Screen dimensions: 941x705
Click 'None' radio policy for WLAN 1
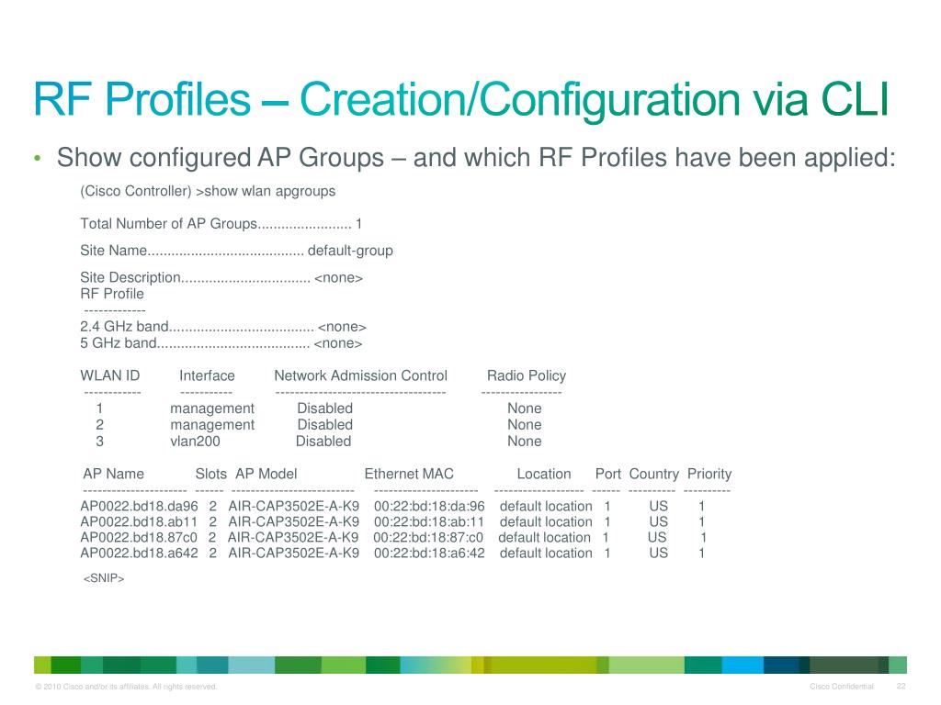coord(525,408)
